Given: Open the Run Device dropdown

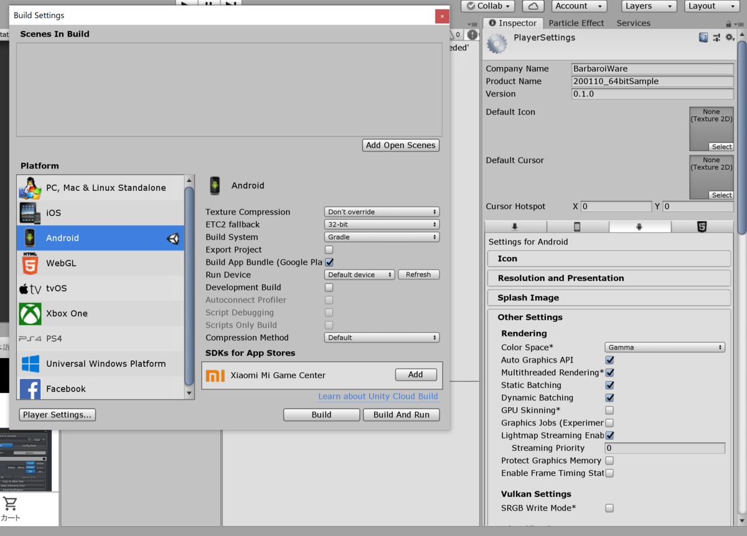Looking at the screenshot, I should click(360, 275).
